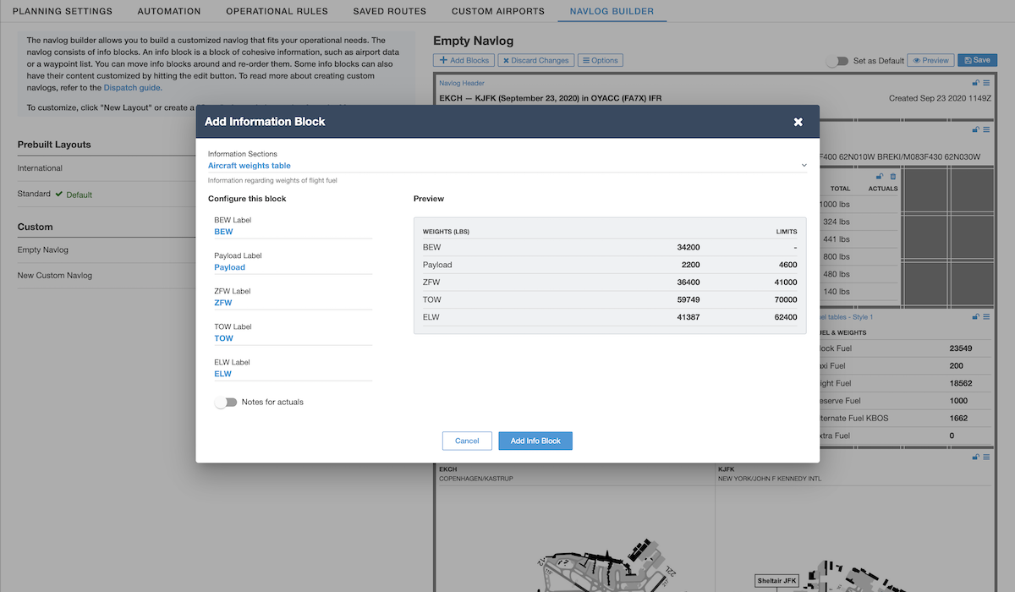The height and width of the screenshot is (592, 1015).
Task: Click the lock icon on fuel tables block
Action: (x=976, y=317)
